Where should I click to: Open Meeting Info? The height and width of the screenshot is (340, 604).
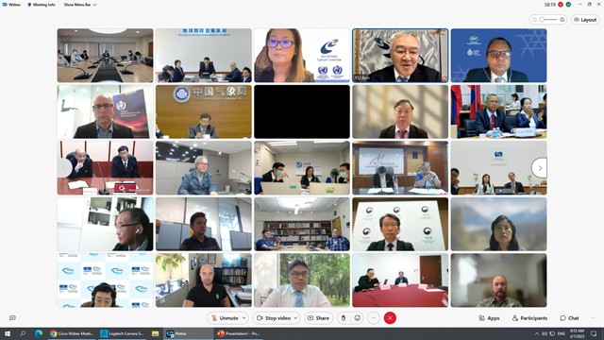42,5
